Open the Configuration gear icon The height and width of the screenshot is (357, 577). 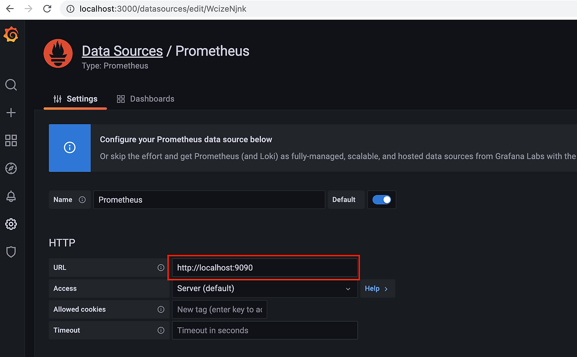pyautogui.click(x=11, y=224)
